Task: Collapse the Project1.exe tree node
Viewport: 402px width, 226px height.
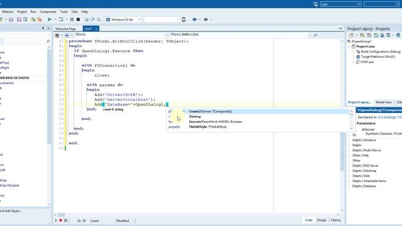Action: coord(349,46)
